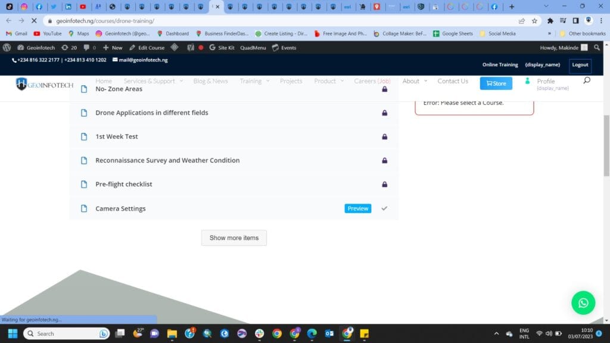Expand the Services & Support dropdown
This screenshot has width=610, height=343.
148,81
